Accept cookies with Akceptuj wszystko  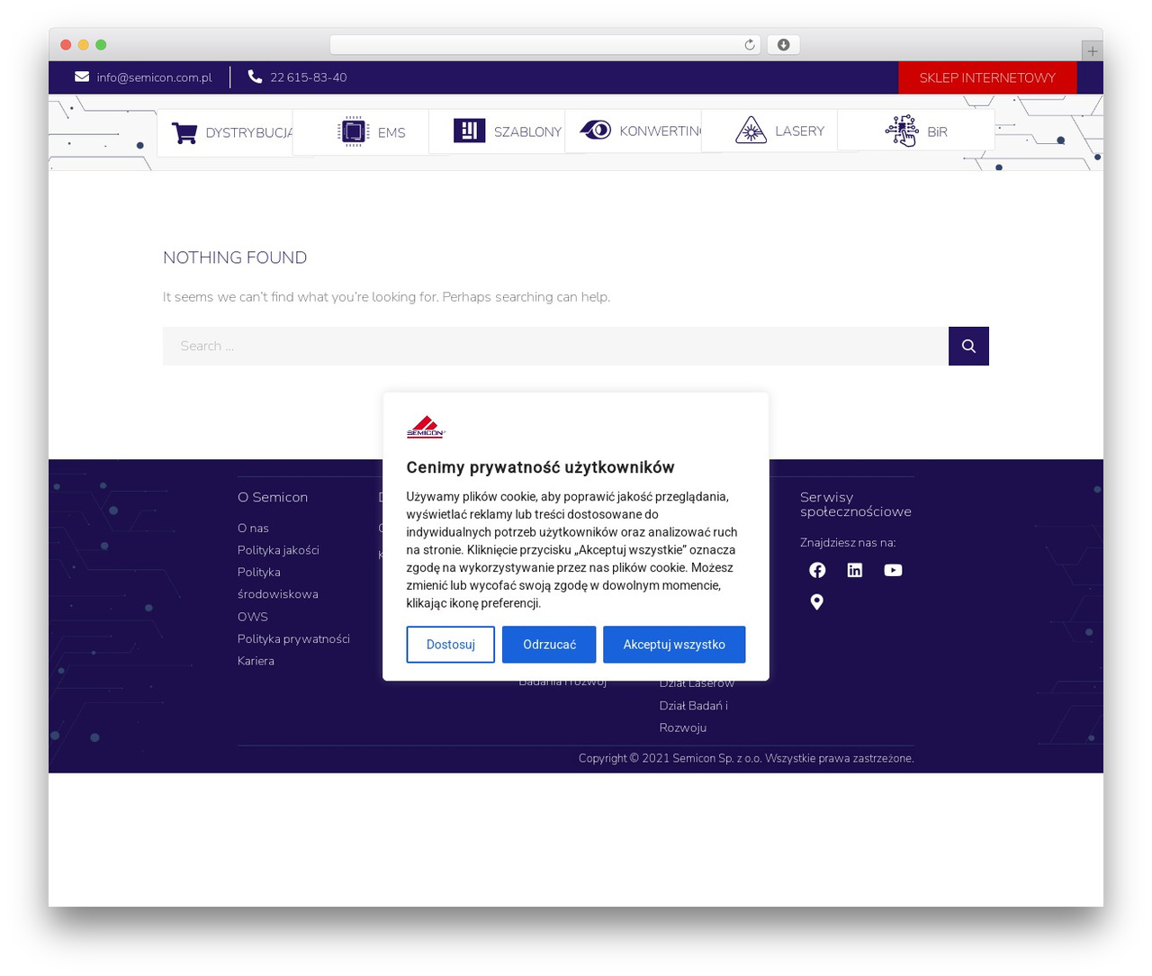[x=674, y=645]
